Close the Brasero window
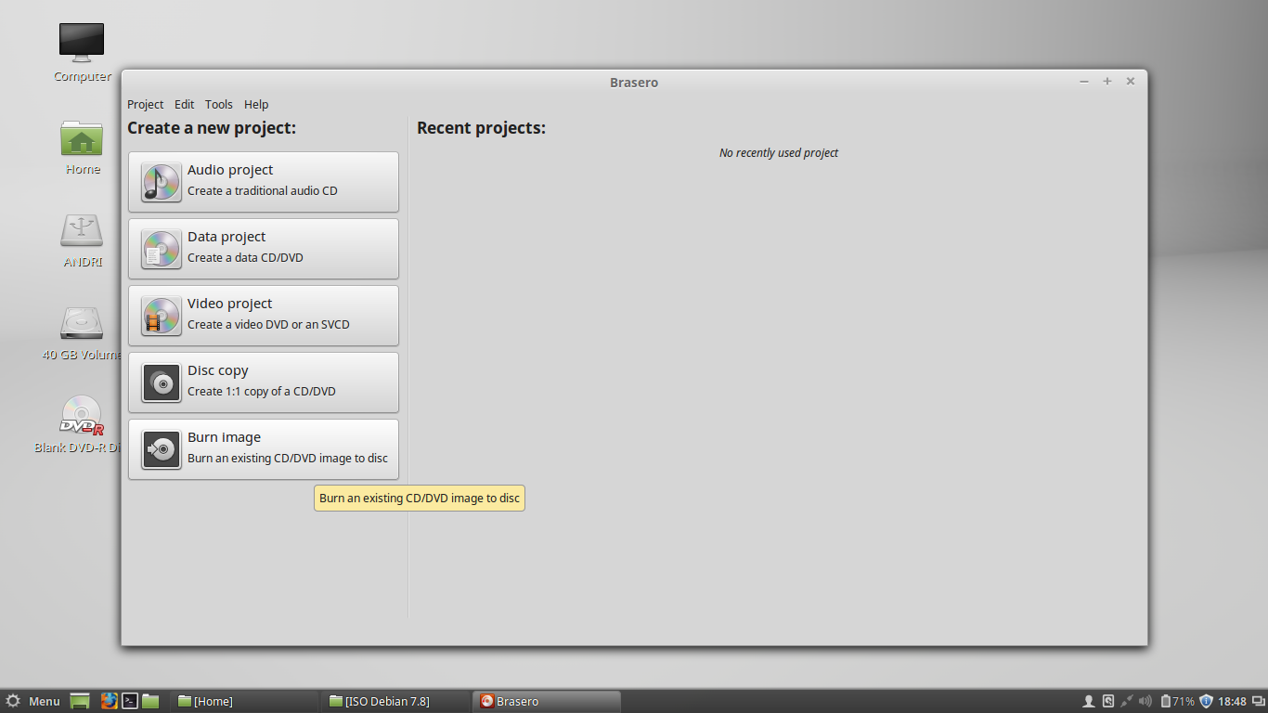1268x713 pixels. pos(1131,82)
